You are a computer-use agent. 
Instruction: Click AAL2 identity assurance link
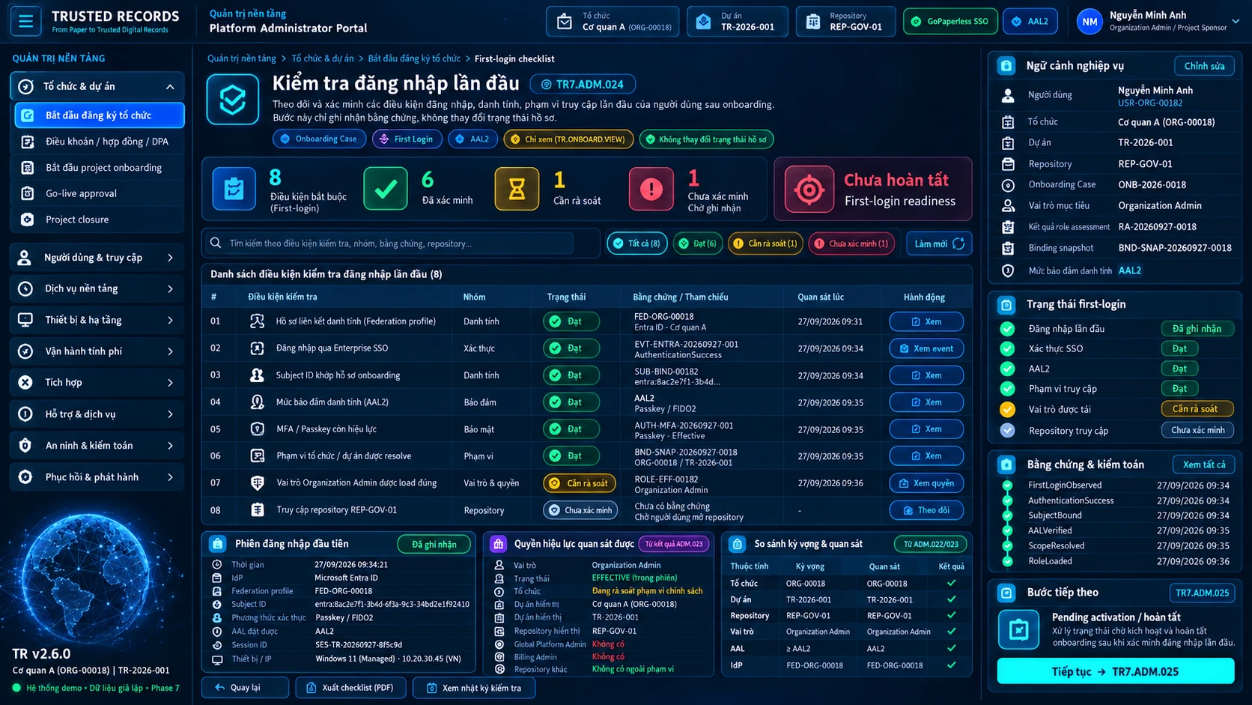click(x=1130, y=271)
